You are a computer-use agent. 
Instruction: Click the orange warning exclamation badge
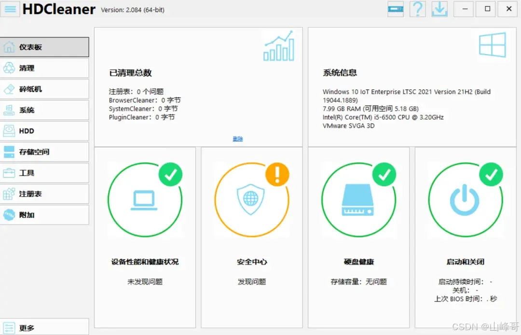(x=277, y=174)
